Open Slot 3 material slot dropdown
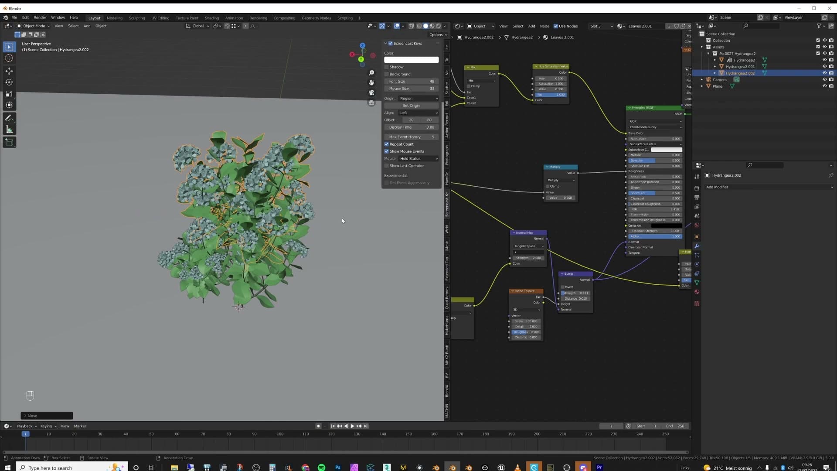This screenshot has height=471, width=837. click(601, 26)
